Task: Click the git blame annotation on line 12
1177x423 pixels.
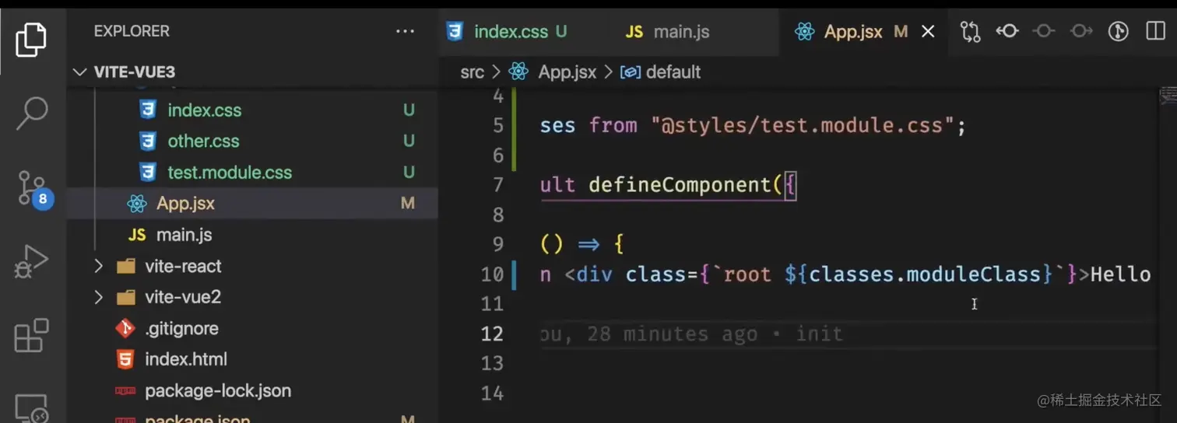Action: click(691, 334)
